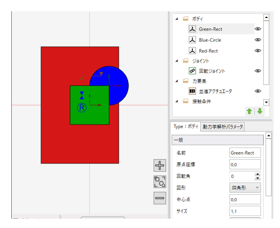Viewport: 280px width, 228px height.
Task: Increase 回転角 with the up spinner arrow
Action: pyautogui.click(x=257, y=174)
